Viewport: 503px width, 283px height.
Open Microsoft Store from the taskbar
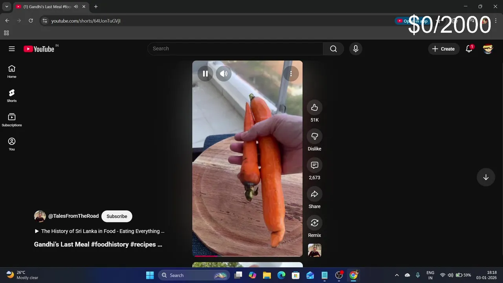point(296,275)
